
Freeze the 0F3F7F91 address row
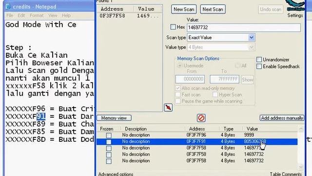click(109, 142)
